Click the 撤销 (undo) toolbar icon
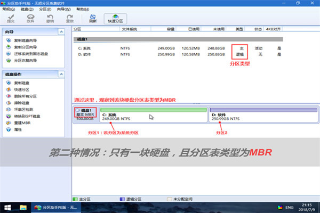The width and height of the screenshot is (320, 213). 50,19
